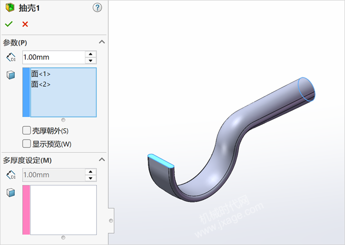Click the panel splitter handle on right edge
345x245 pixels.
(111, 220)
